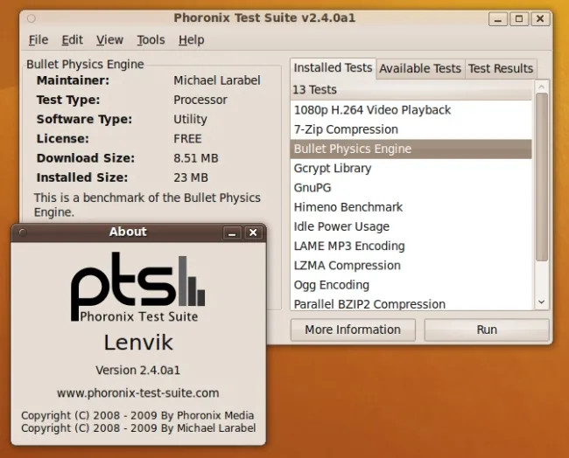Click the Michael Larabel maintainer value
This screenshot has height=458, width=569.
click(216, 80)
